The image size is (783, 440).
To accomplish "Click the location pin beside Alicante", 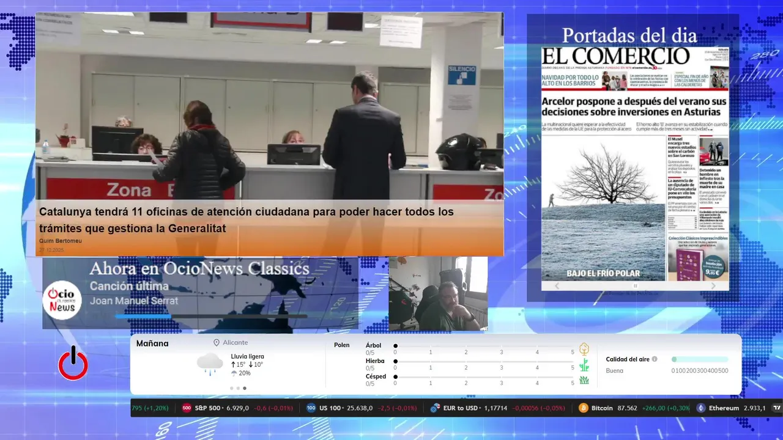I will click(217, 343).
